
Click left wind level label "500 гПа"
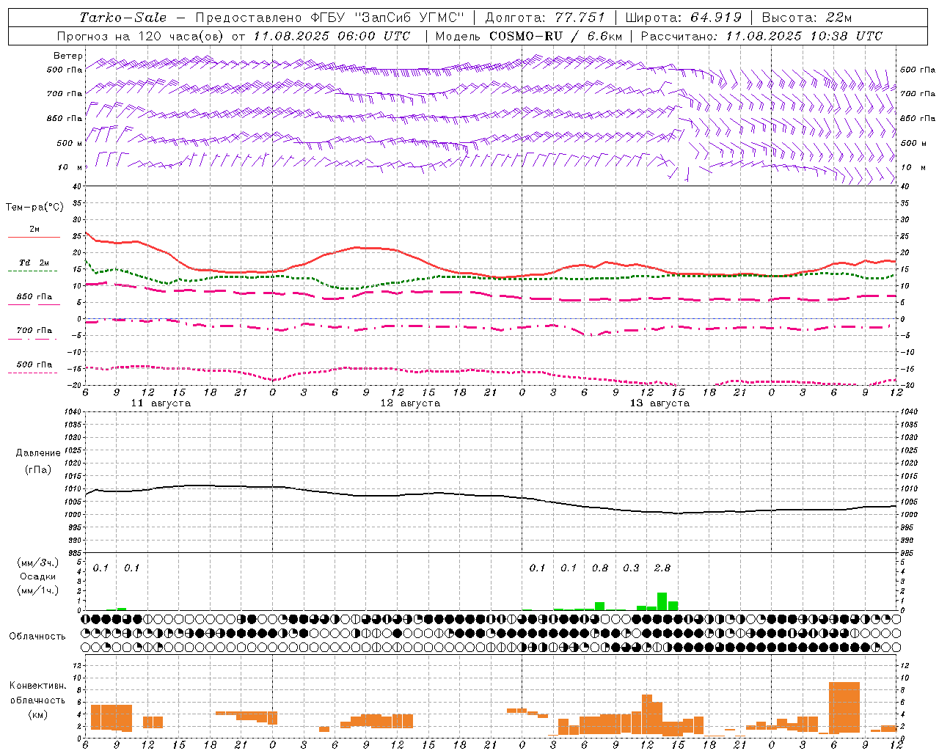pos(65,70)
